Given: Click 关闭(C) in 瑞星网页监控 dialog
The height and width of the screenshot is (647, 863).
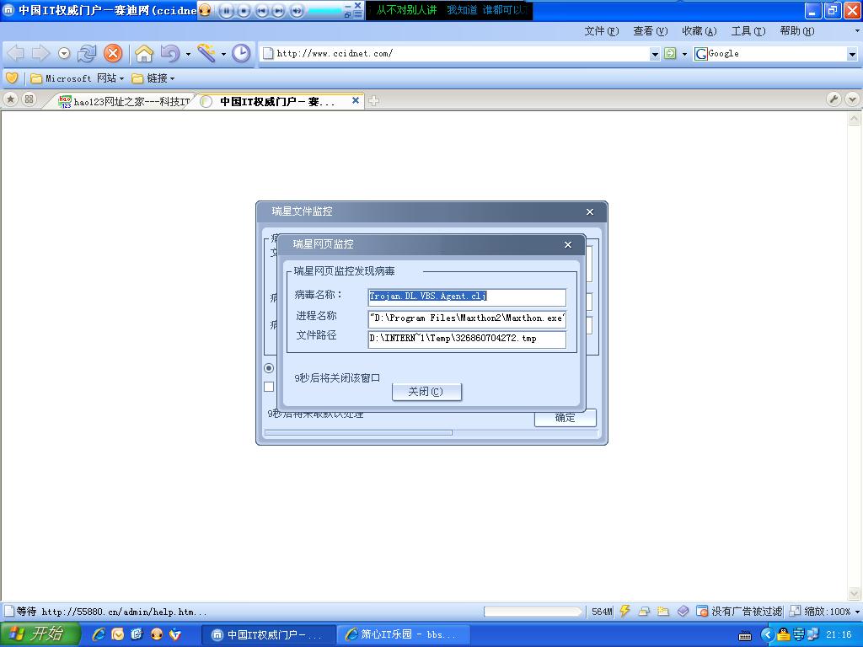Looking at the screenshot, I should pyautogui.click(x=426, y=392).
